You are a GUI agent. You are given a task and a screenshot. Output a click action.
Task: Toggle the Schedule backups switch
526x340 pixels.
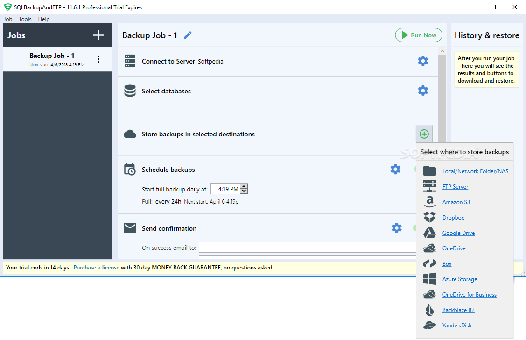point(415,169)
